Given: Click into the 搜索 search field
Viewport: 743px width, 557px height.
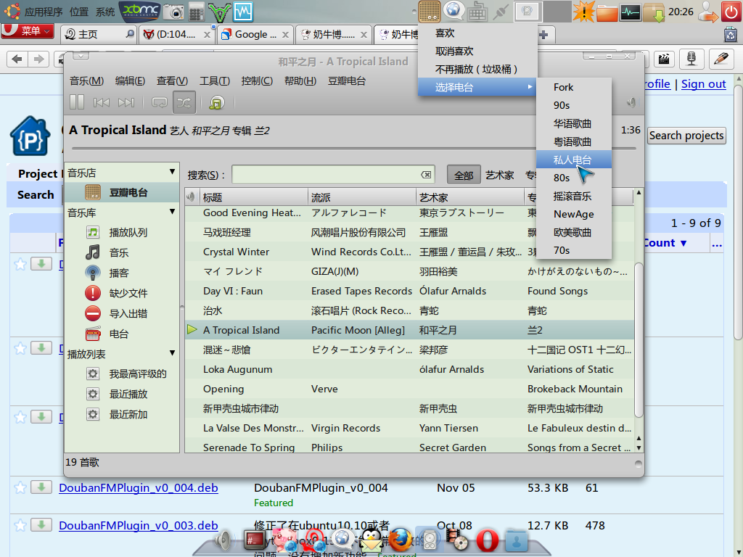Looking at the screenshot, I should tap(327, 175).
